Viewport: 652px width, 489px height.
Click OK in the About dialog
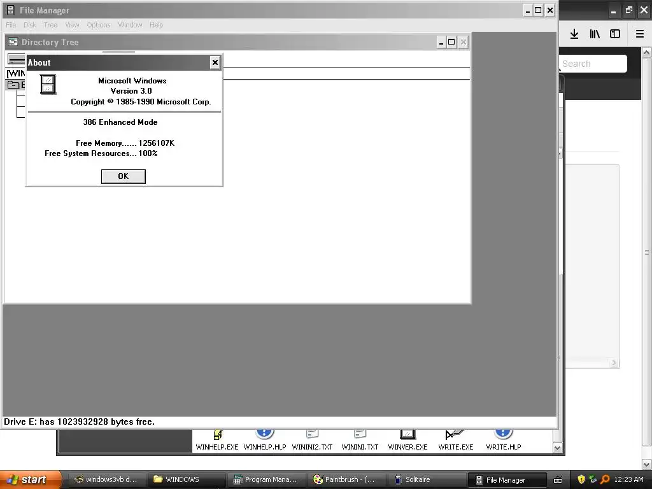pos(123,176)
